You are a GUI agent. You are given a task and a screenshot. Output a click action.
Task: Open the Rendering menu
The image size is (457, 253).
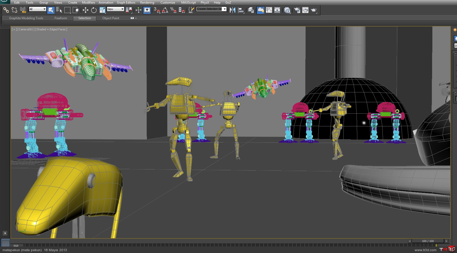[147, 2]
